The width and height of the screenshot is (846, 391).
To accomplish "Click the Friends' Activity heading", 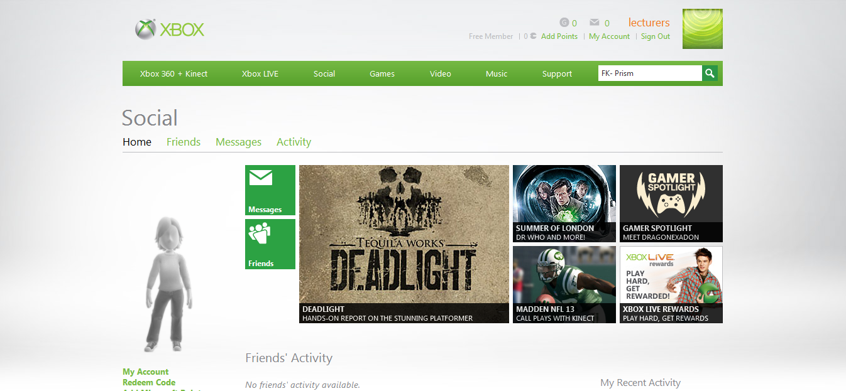I will 288,358.
